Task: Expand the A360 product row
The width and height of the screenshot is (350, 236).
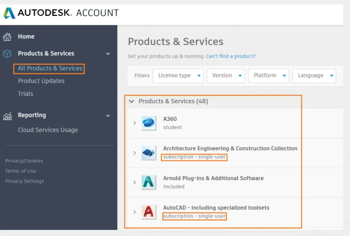Action: coord(135,123)
